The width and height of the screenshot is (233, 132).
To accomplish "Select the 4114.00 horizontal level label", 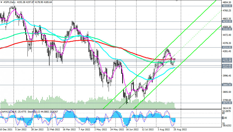I will (x=227, y=65).
